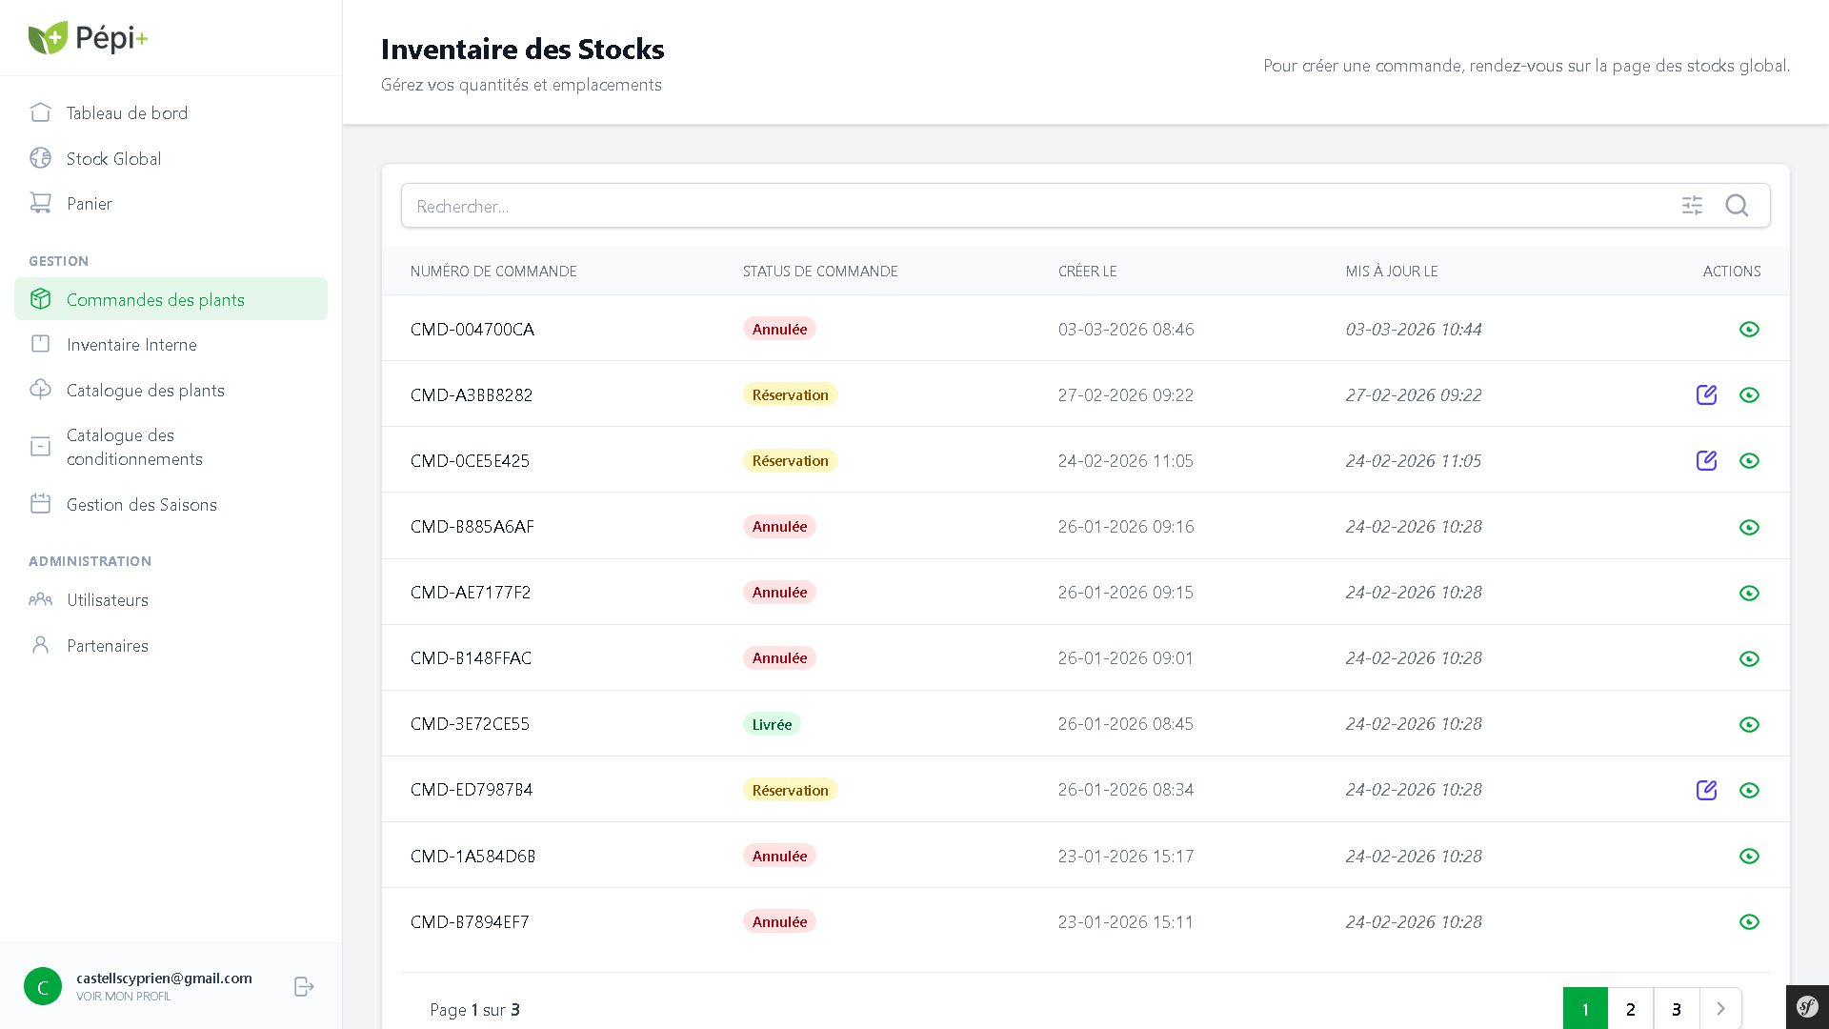Viewport: 1829px width, 1029px height.
Task: Go to pagination page 3
Action: pos(1677,1008)
